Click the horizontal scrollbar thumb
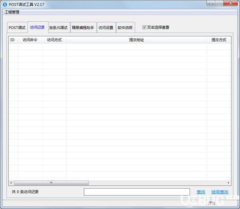This screenshot has height=209, width=240. coord(51,183)
